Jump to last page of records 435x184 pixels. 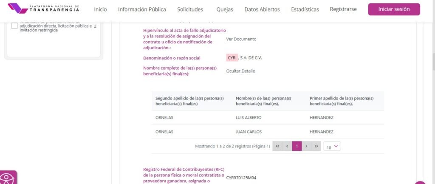pos(316,146)
